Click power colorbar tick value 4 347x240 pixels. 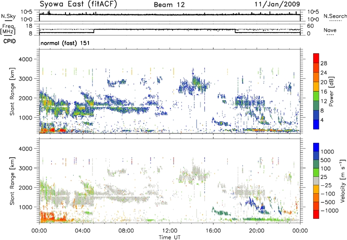(x=322, y=120)
